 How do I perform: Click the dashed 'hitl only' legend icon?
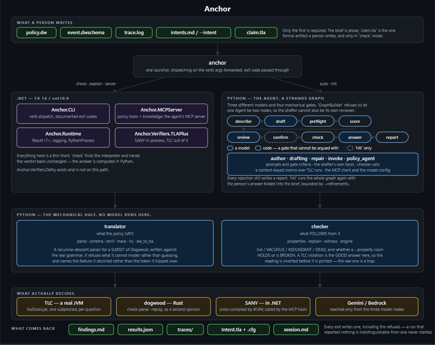point(350,148)
